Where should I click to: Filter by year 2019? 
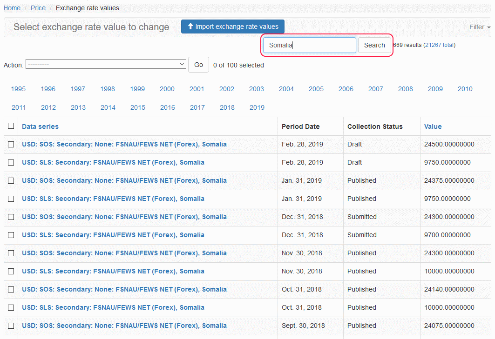(257, 107)
